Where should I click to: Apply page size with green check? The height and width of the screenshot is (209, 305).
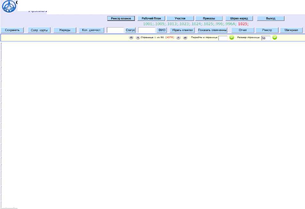(275, 38)
